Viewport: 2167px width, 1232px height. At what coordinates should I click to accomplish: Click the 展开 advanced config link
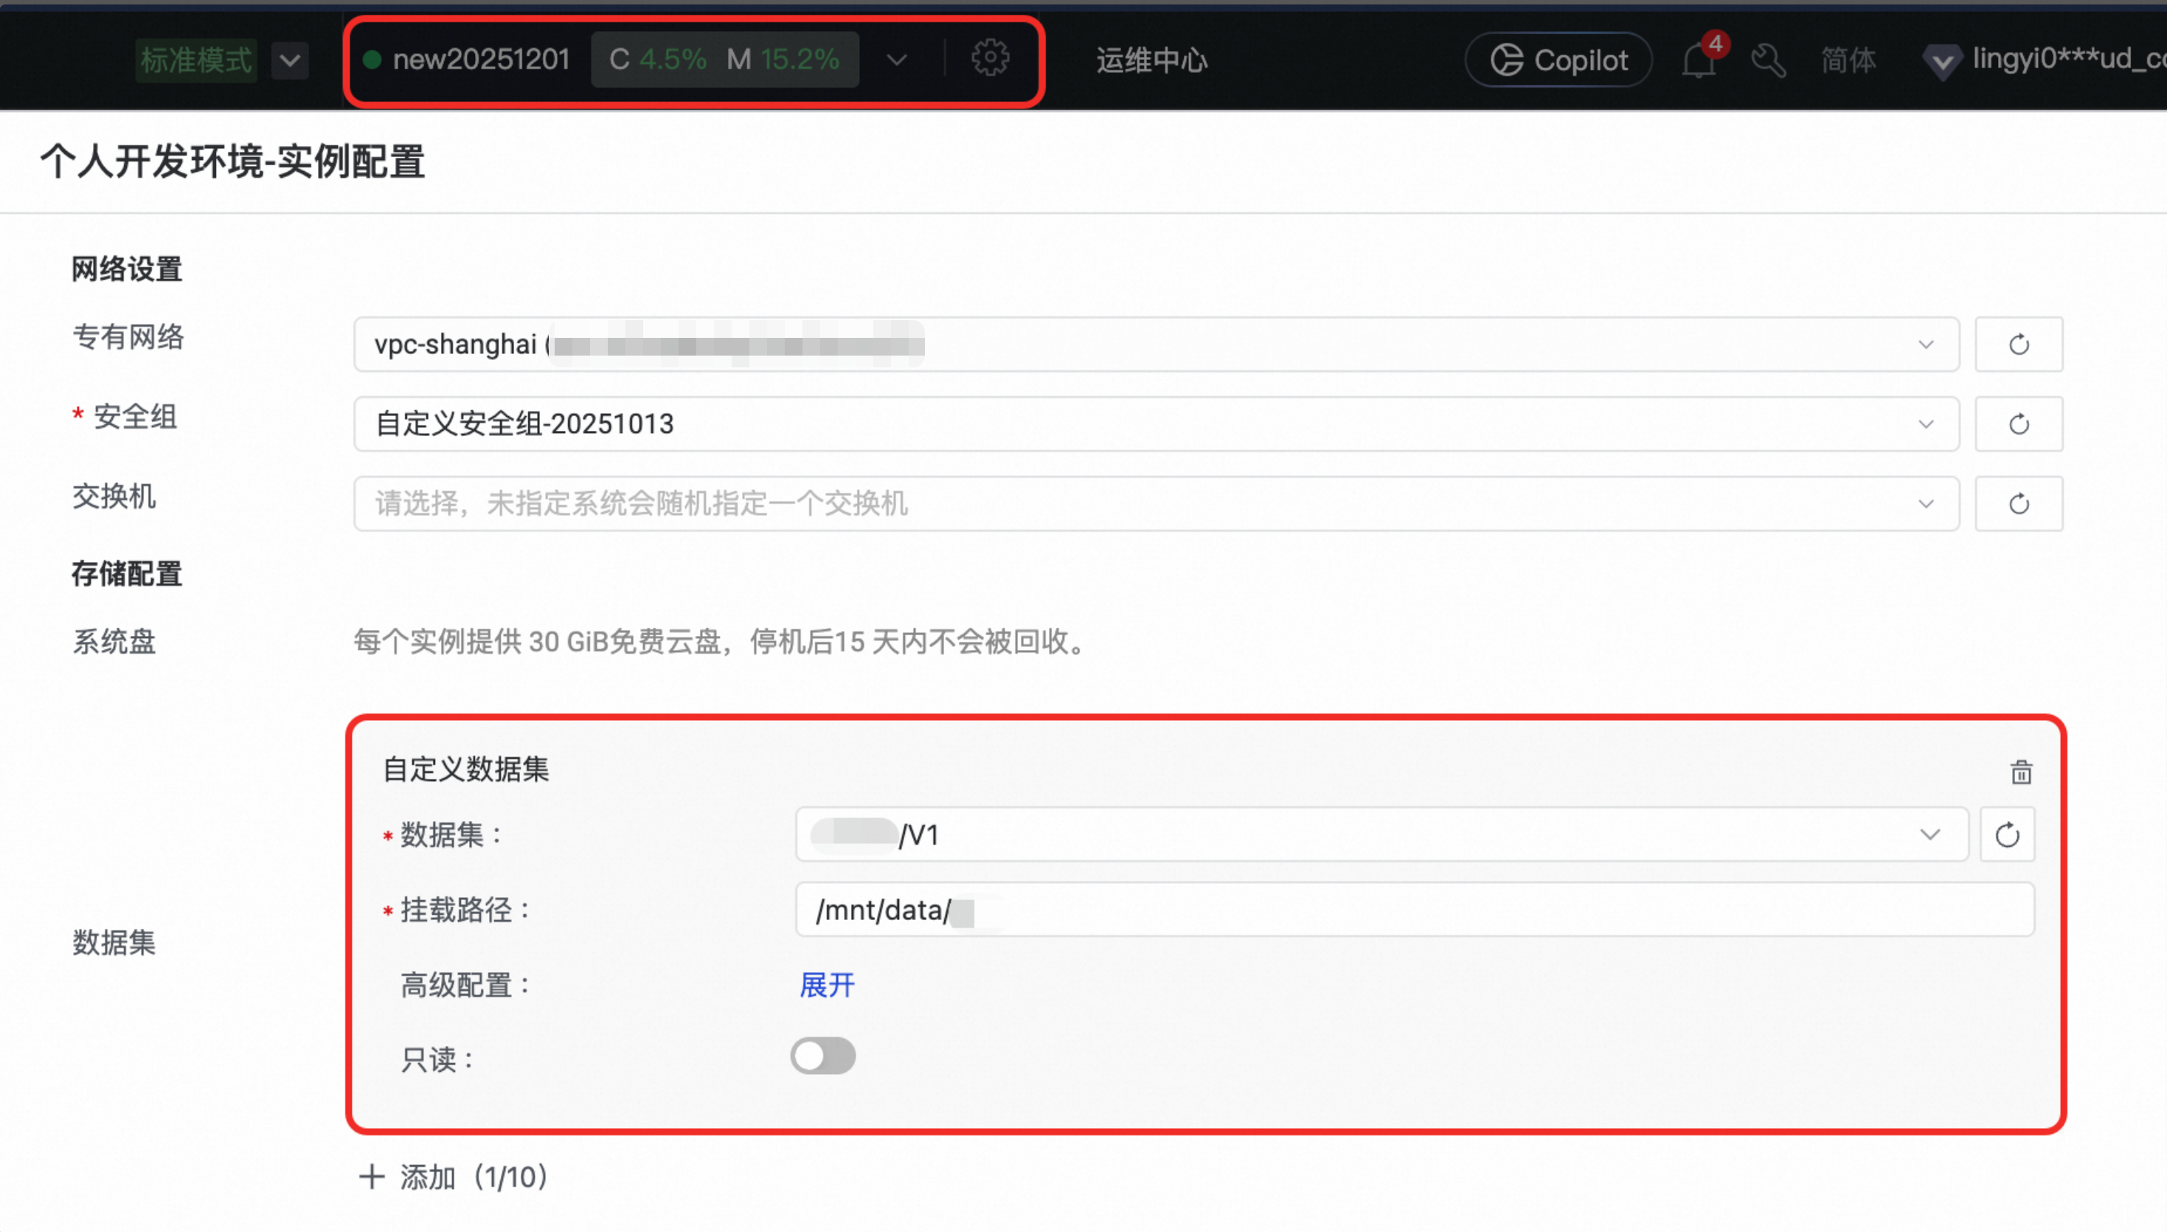pos(826,985)
